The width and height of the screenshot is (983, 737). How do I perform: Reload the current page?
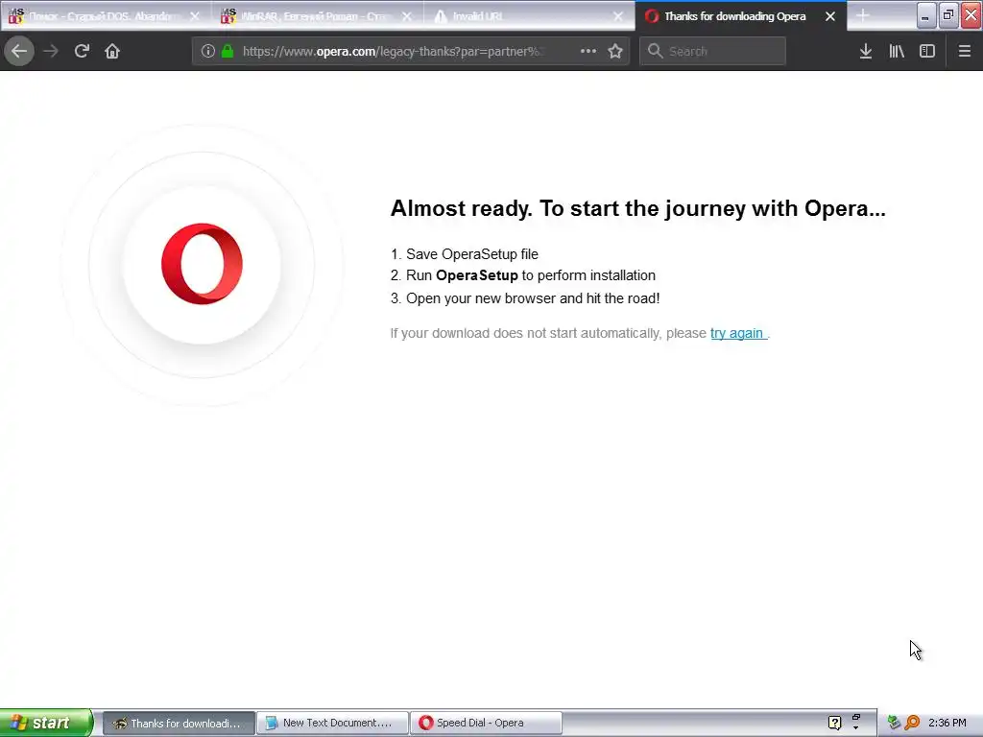(82, 51)
